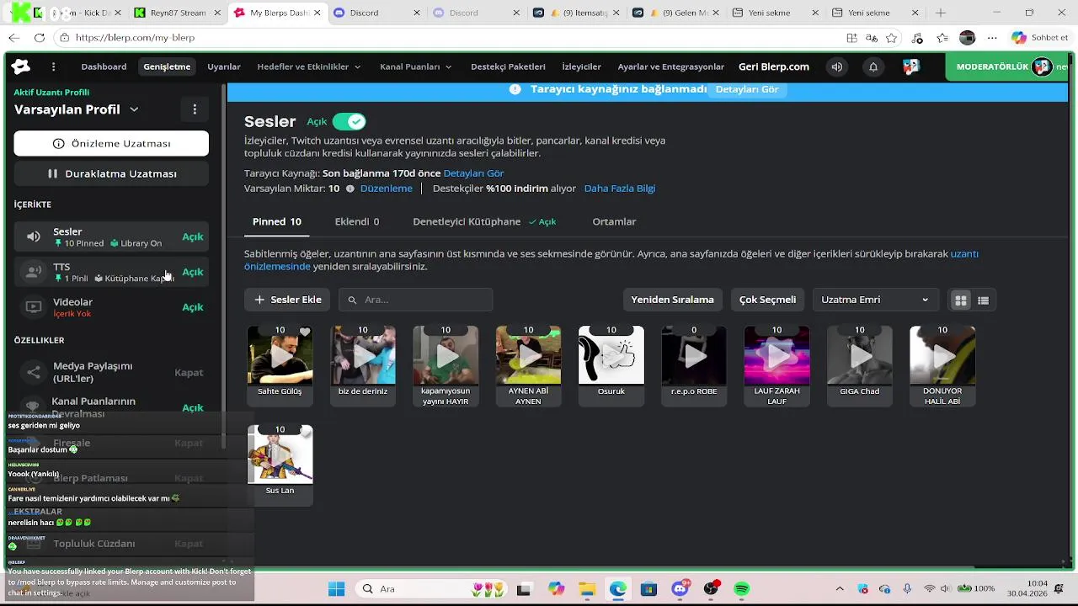
Task: Open the Uyarılar menu item
Action: [x=224, y=66]
